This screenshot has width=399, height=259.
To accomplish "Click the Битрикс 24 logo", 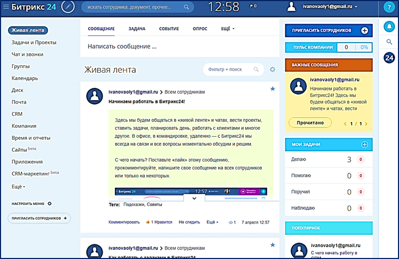I will click(x=34, y=7).
